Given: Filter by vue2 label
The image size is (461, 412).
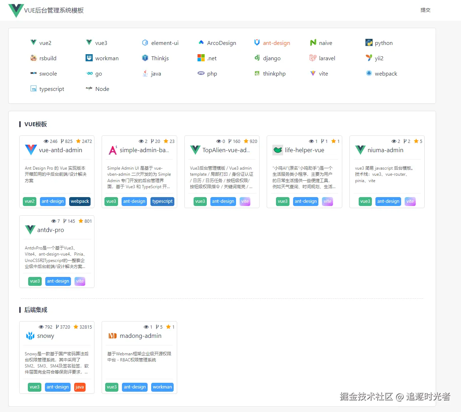Looking at the screenshot, I should pyautogui.click(x=45, y=43).
